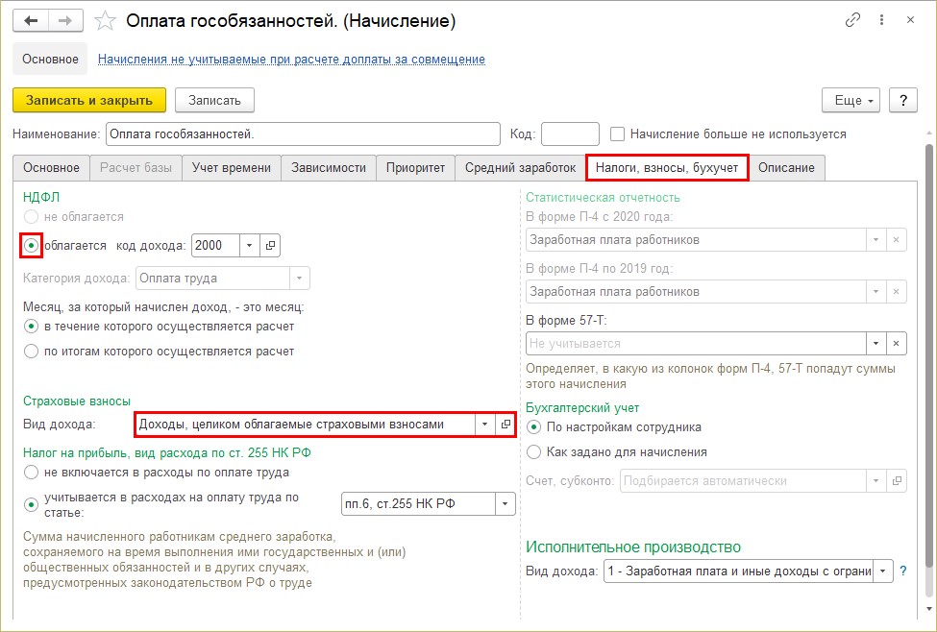
Task: Click the vertical scrollbar thumb
Action: point(929,356)
